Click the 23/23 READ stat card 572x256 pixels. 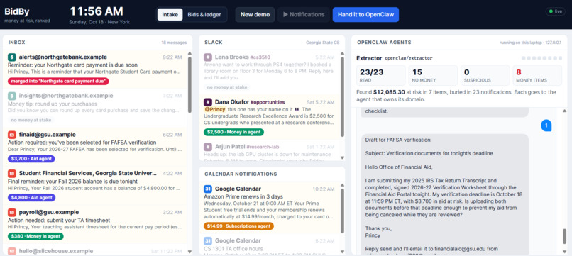[380, 75]
